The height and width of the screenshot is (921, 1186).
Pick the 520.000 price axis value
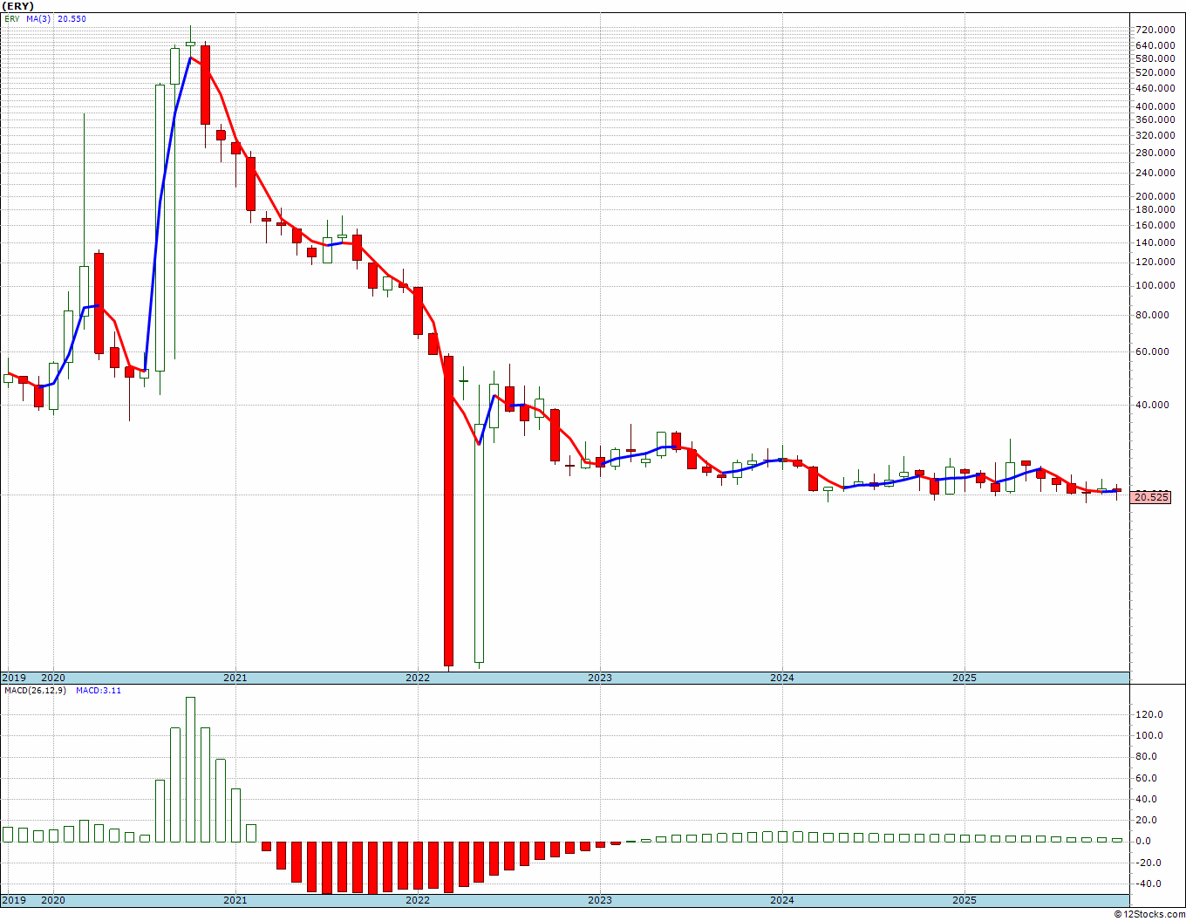[1155, 72]
